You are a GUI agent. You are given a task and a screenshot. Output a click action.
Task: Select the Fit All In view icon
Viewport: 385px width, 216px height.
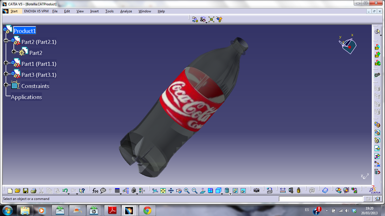pos(163,191)
